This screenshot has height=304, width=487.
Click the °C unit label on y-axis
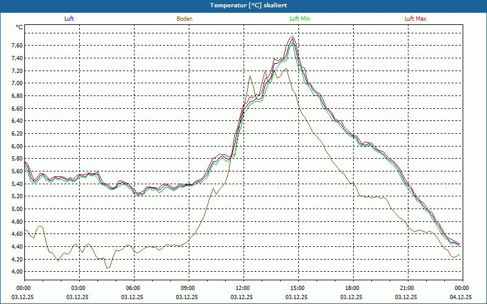(x=19, y=27)
